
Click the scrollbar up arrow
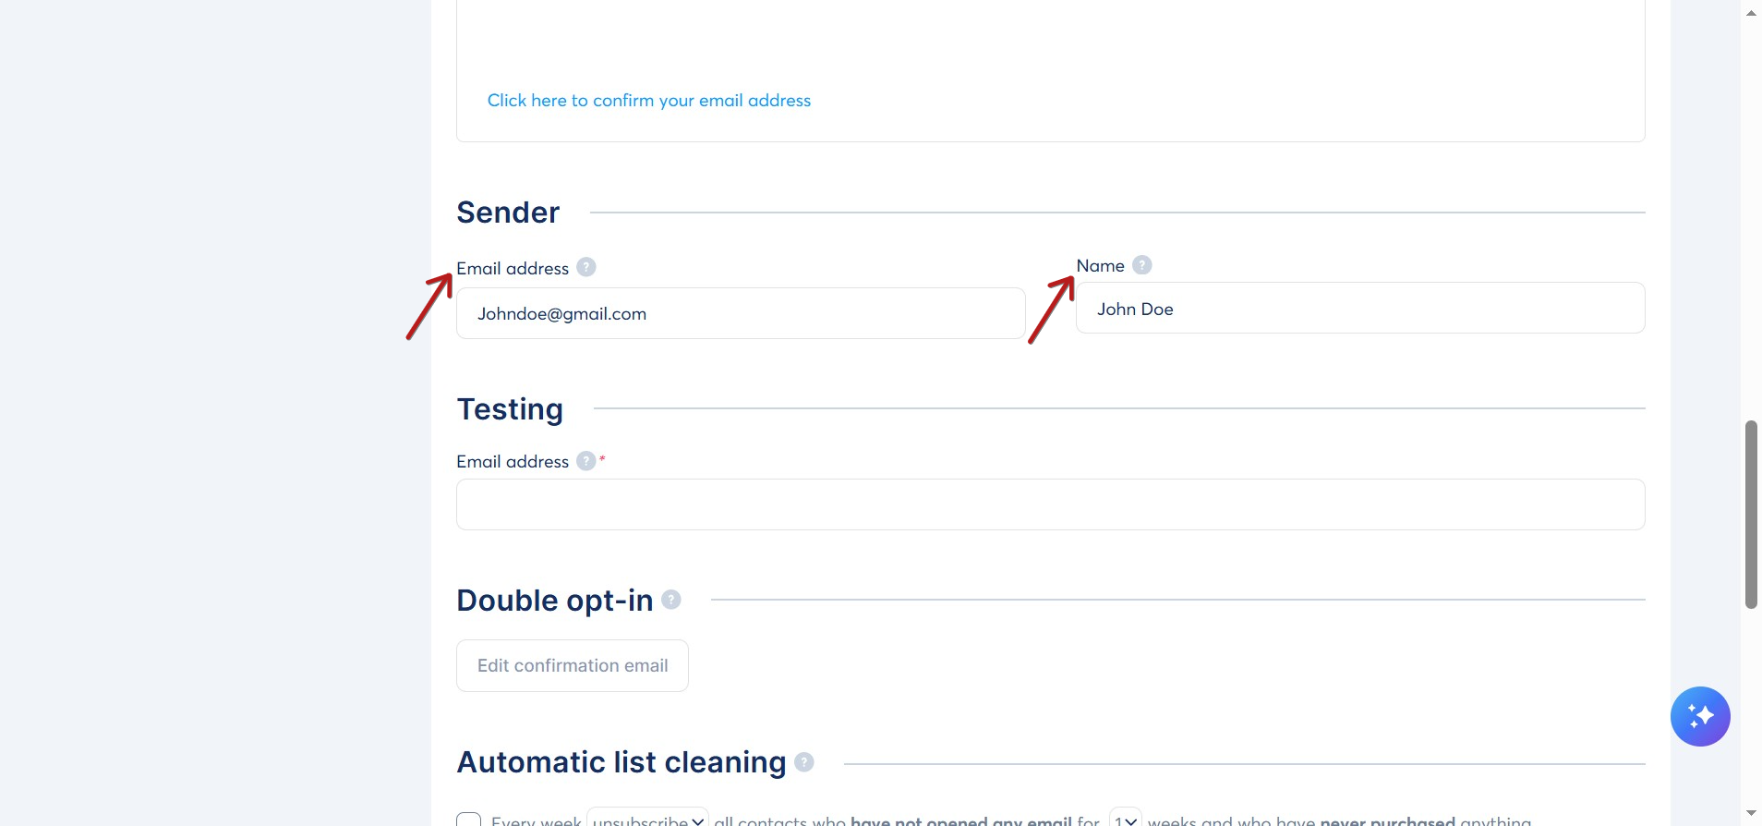pos(1751,13)
